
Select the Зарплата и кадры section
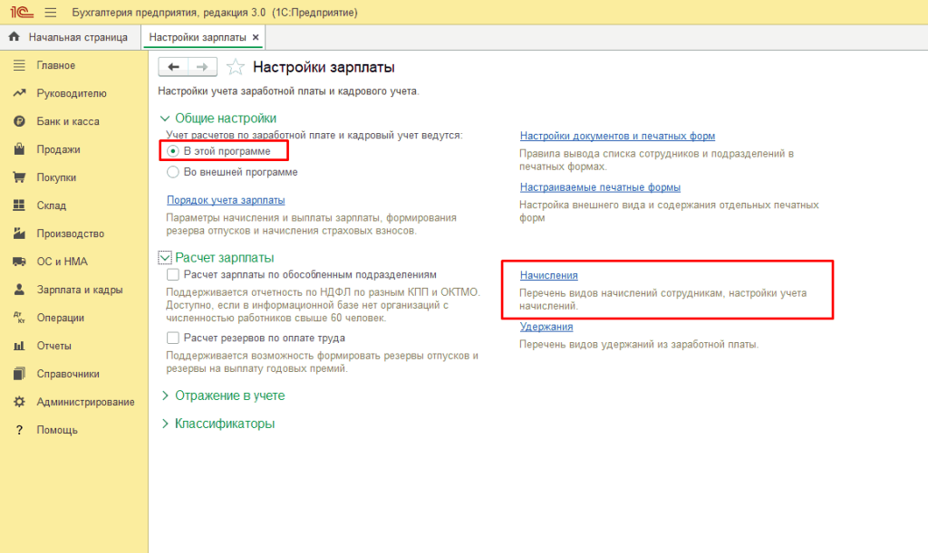click(67, 290)
